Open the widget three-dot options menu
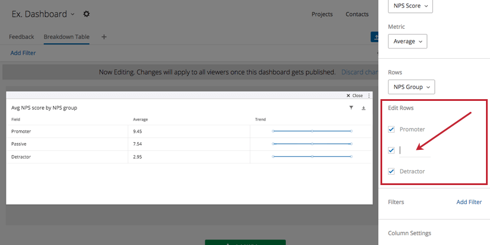The image size is (490, 245). point(369,96)
